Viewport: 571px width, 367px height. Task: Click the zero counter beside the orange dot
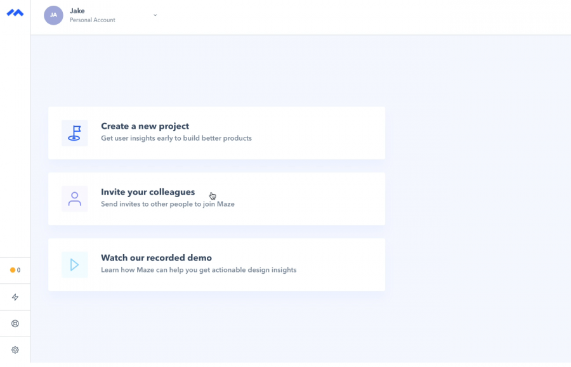18,270
